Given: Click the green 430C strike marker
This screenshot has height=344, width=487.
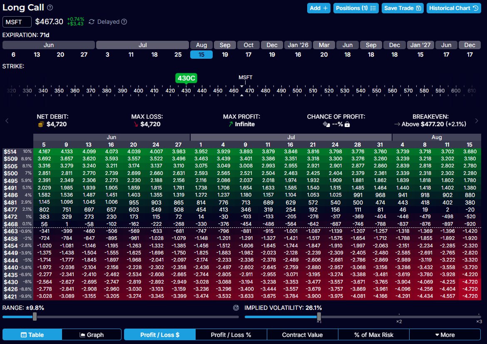Looking at the screenshot, I should [186, 78].
